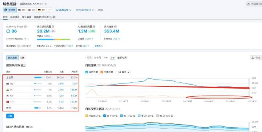
Task: Open backlinks 353.4M value
Action: (112, 31)
